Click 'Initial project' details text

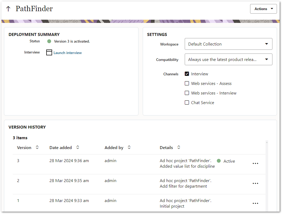(172, 206)
